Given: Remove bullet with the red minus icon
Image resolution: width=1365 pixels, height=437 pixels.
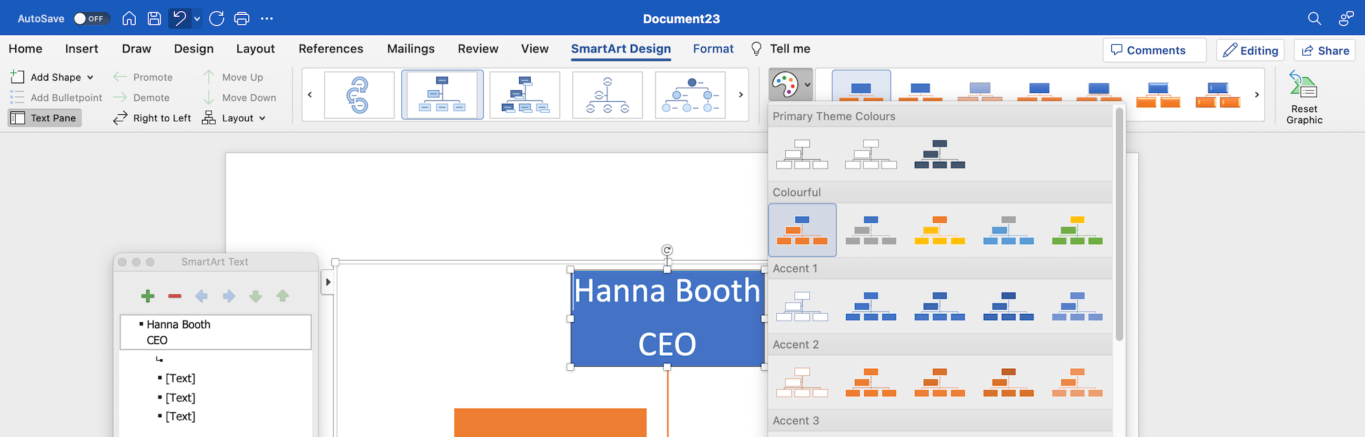Looking at the screenshot, I should 174,296.
